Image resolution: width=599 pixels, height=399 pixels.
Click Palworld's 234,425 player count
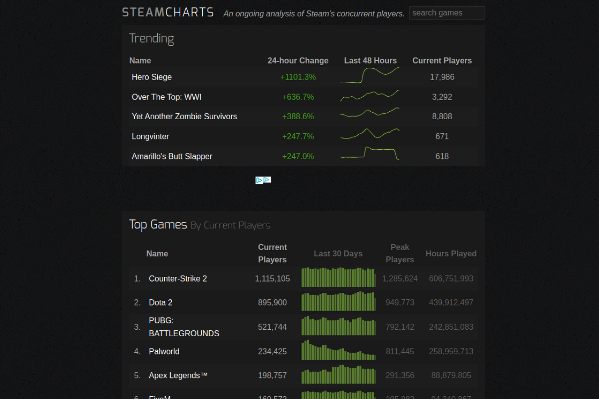pyautogui.click(x=272, y=351)
